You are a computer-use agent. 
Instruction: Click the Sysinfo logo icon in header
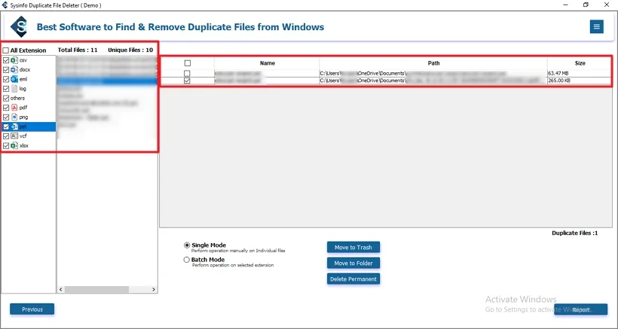(x=19, y=27)
